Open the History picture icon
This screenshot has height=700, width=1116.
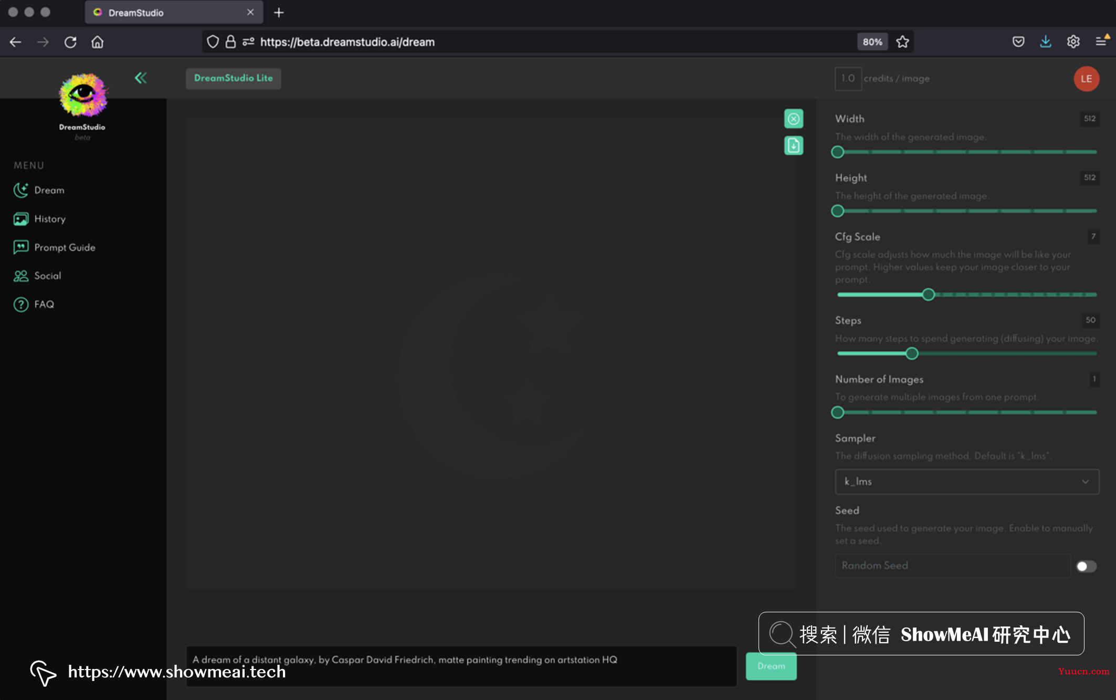pyautogui.click(x=21, y=219)
